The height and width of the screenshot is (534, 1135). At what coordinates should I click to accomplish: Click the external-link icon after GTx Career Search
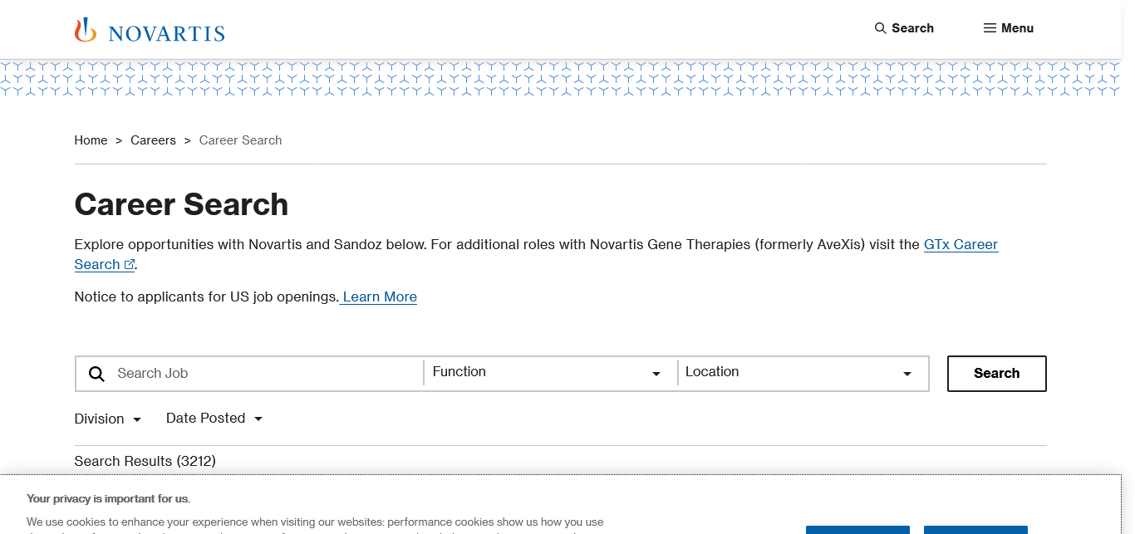click(130, 265)
